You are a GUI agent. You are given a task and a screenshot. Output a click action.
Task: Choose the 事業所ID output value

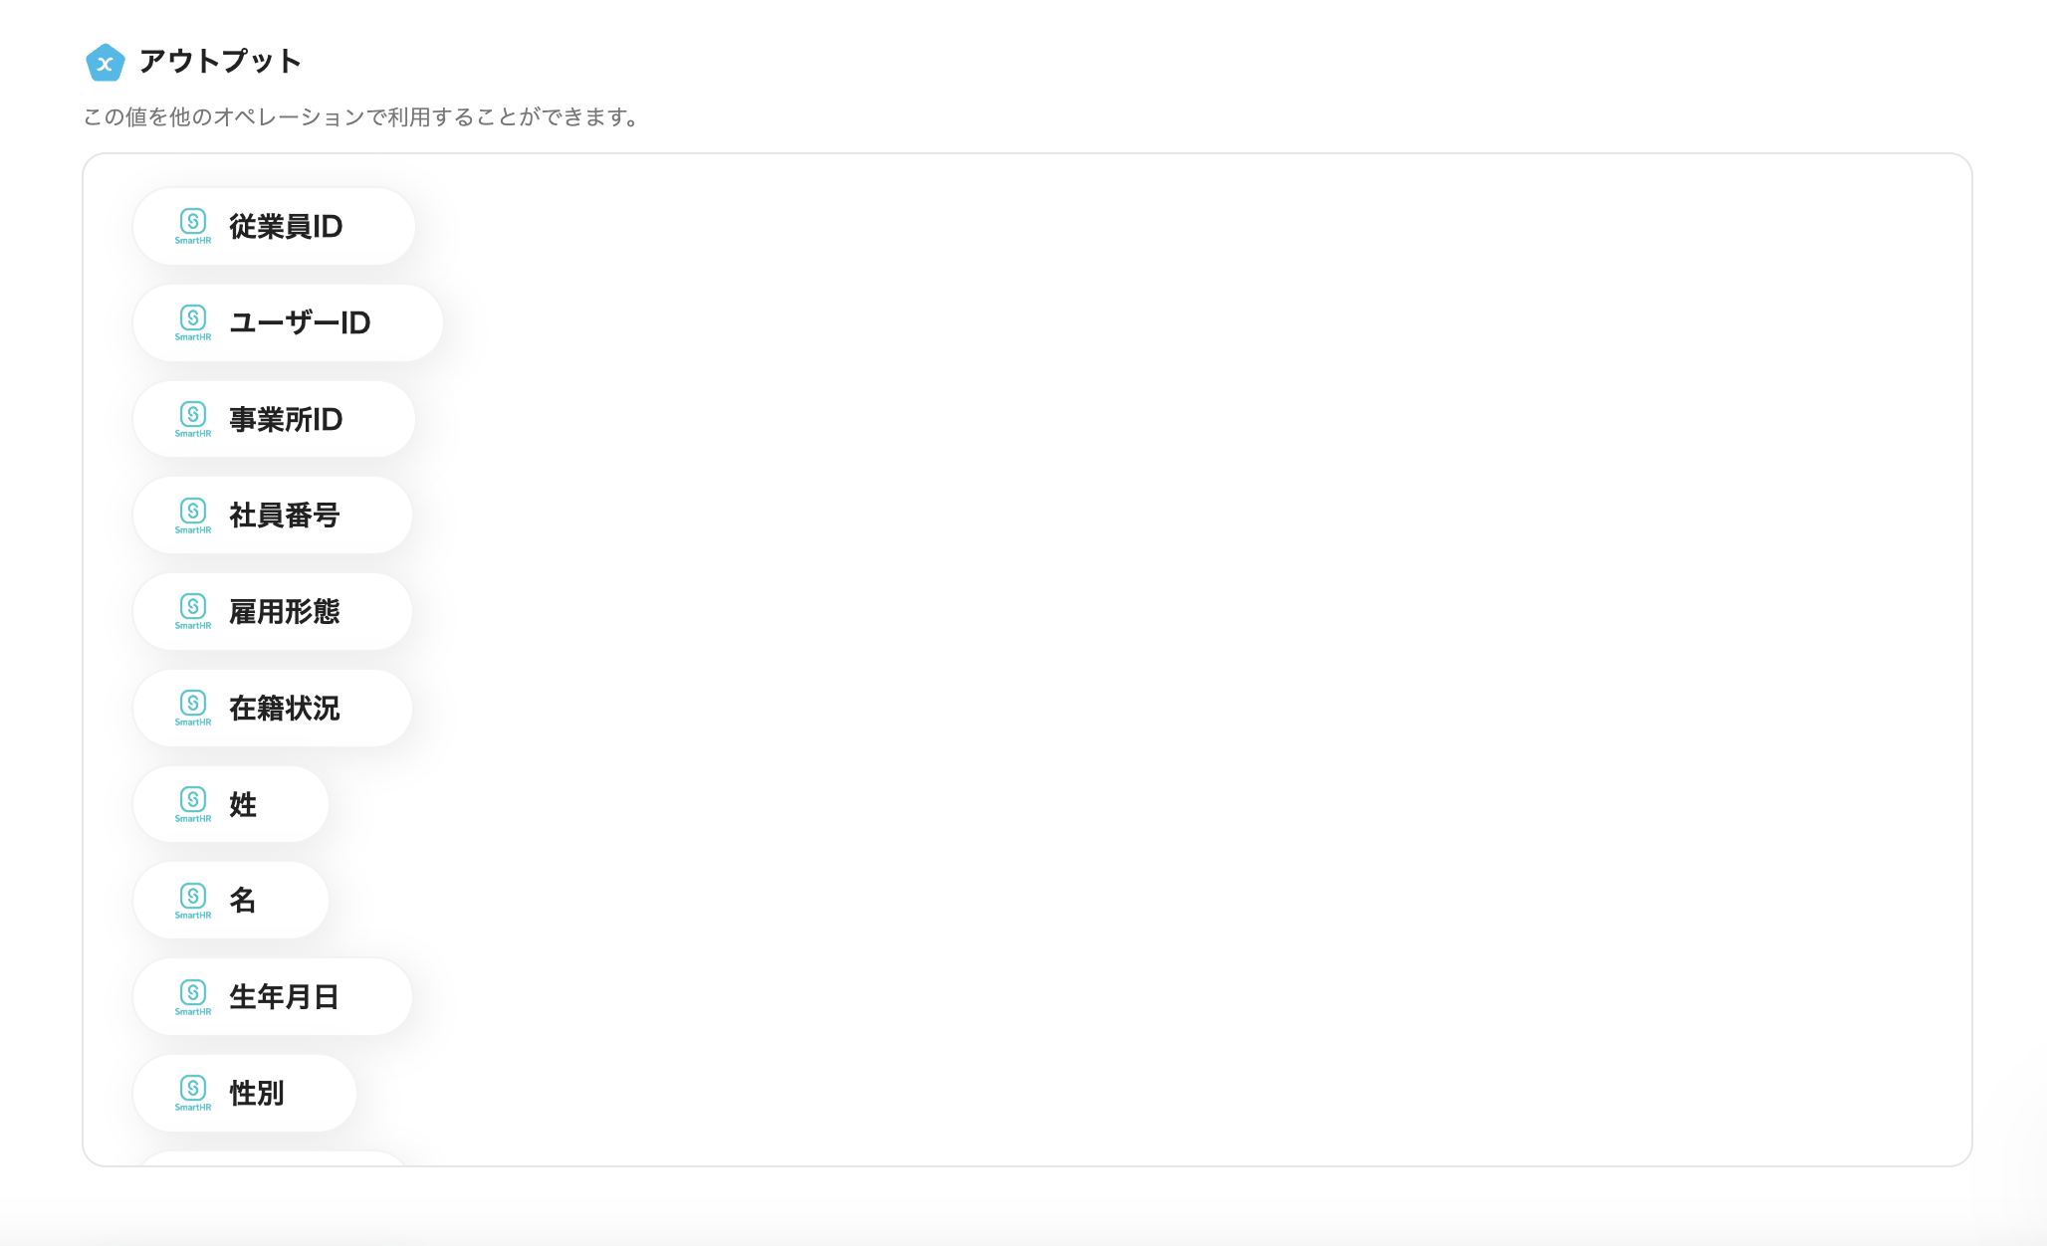(x=274, y=419)
